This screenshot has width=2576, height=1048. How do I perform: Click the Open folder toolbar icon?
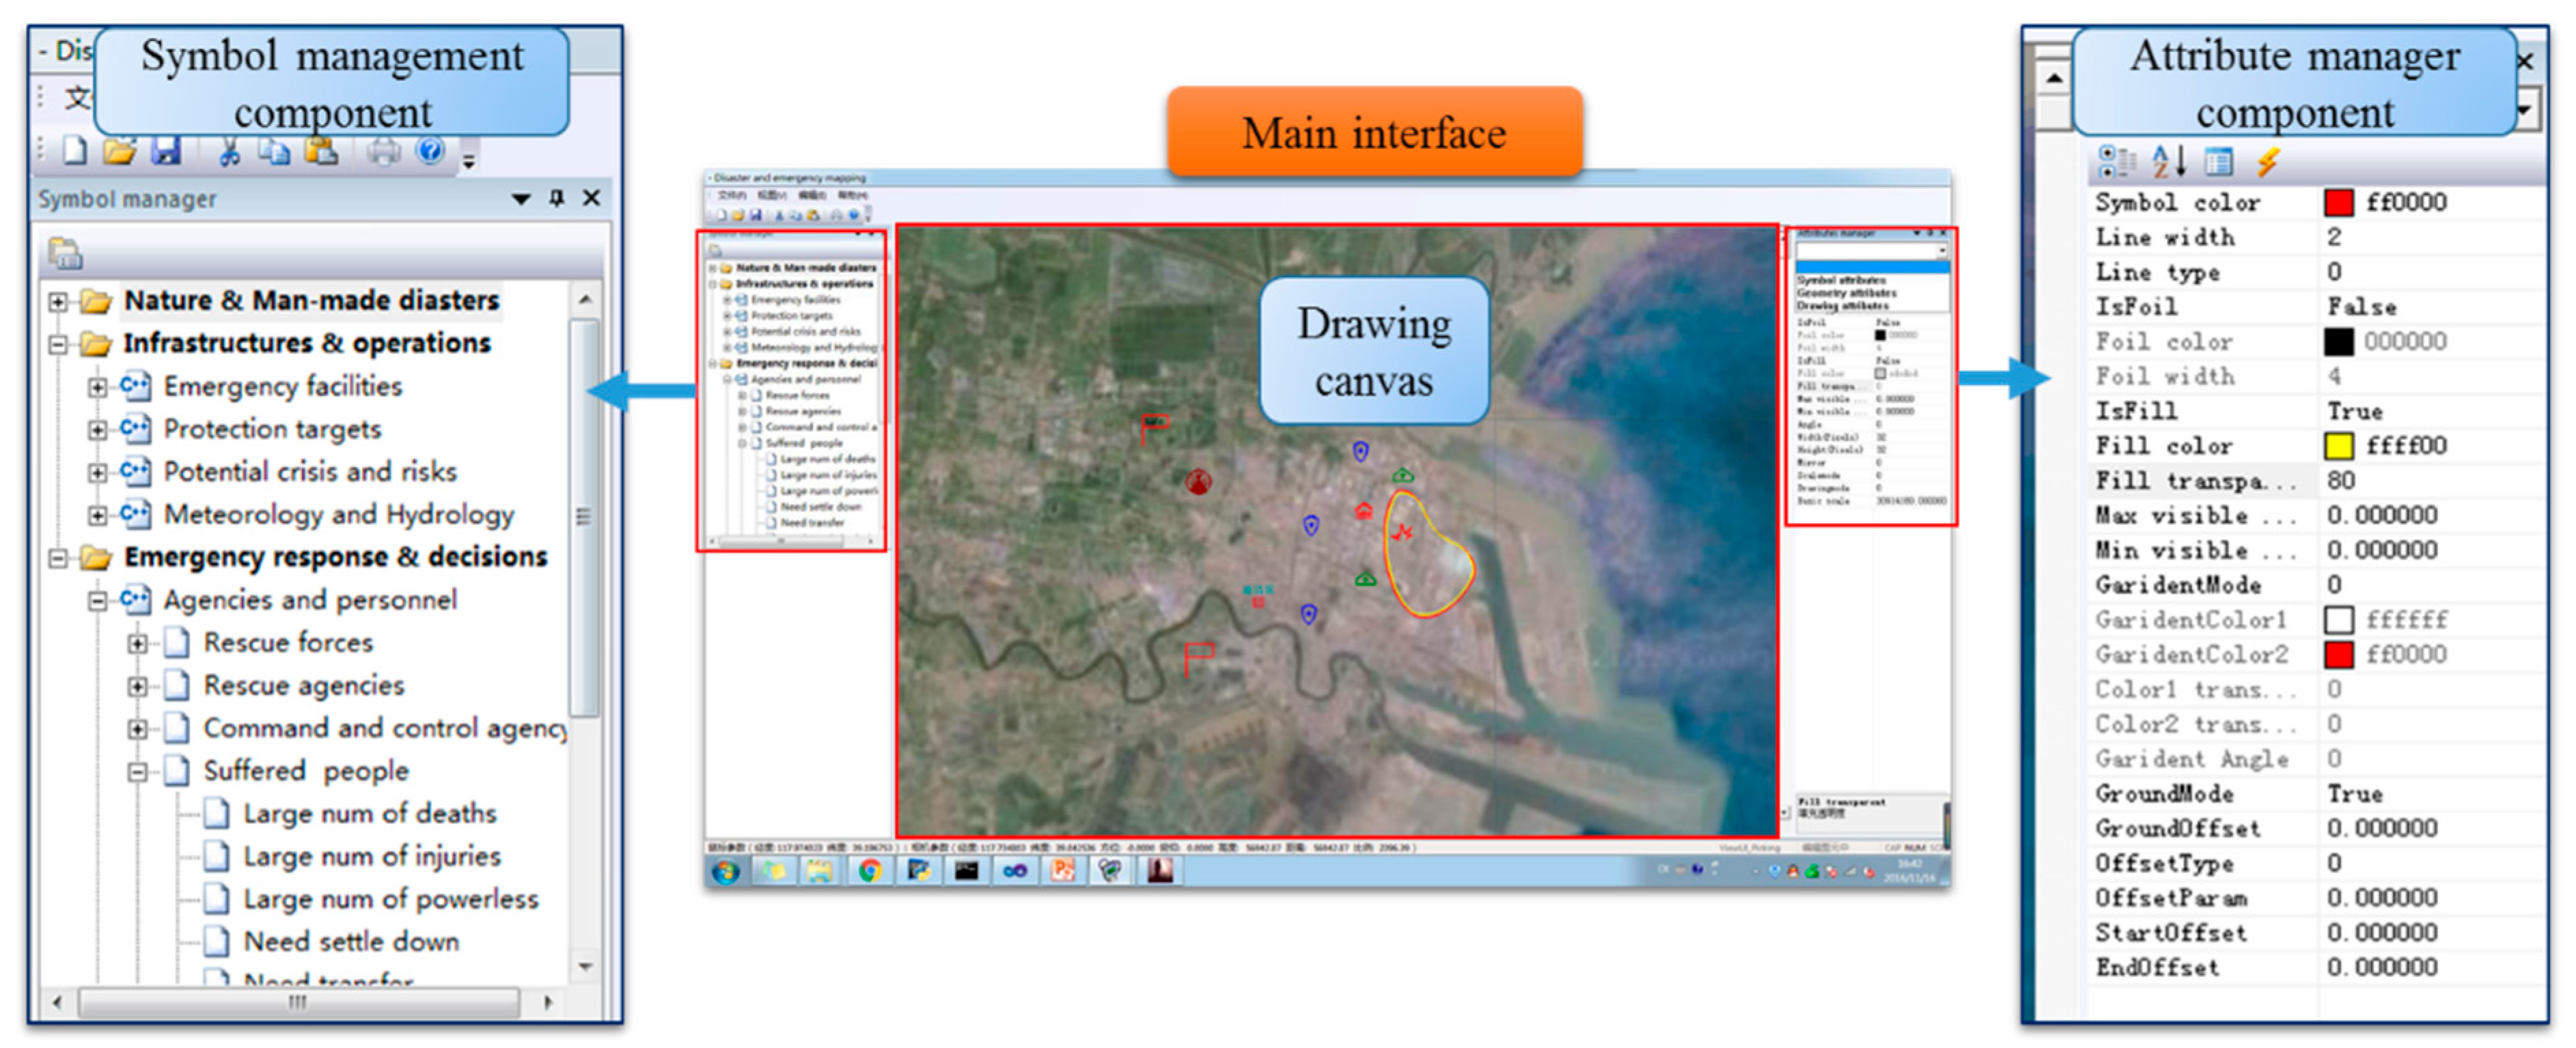(x=120, y=151)
